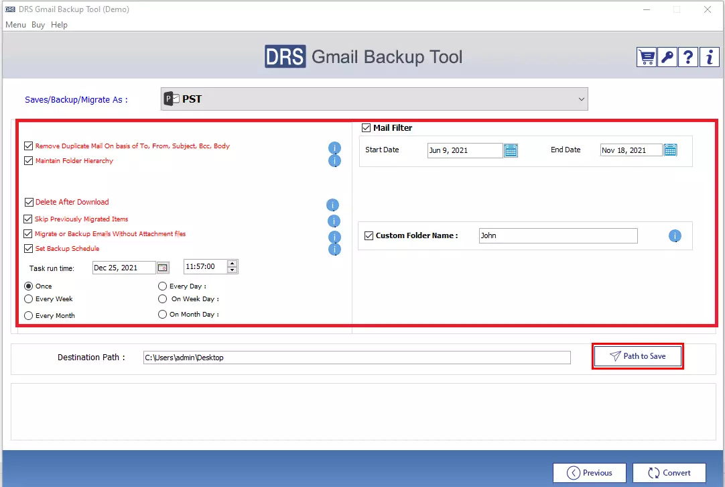This screenshot has height=487, width=725.
Task: Uncheck Custom Folder Name checkbox
Action: (x=369, y=235)
